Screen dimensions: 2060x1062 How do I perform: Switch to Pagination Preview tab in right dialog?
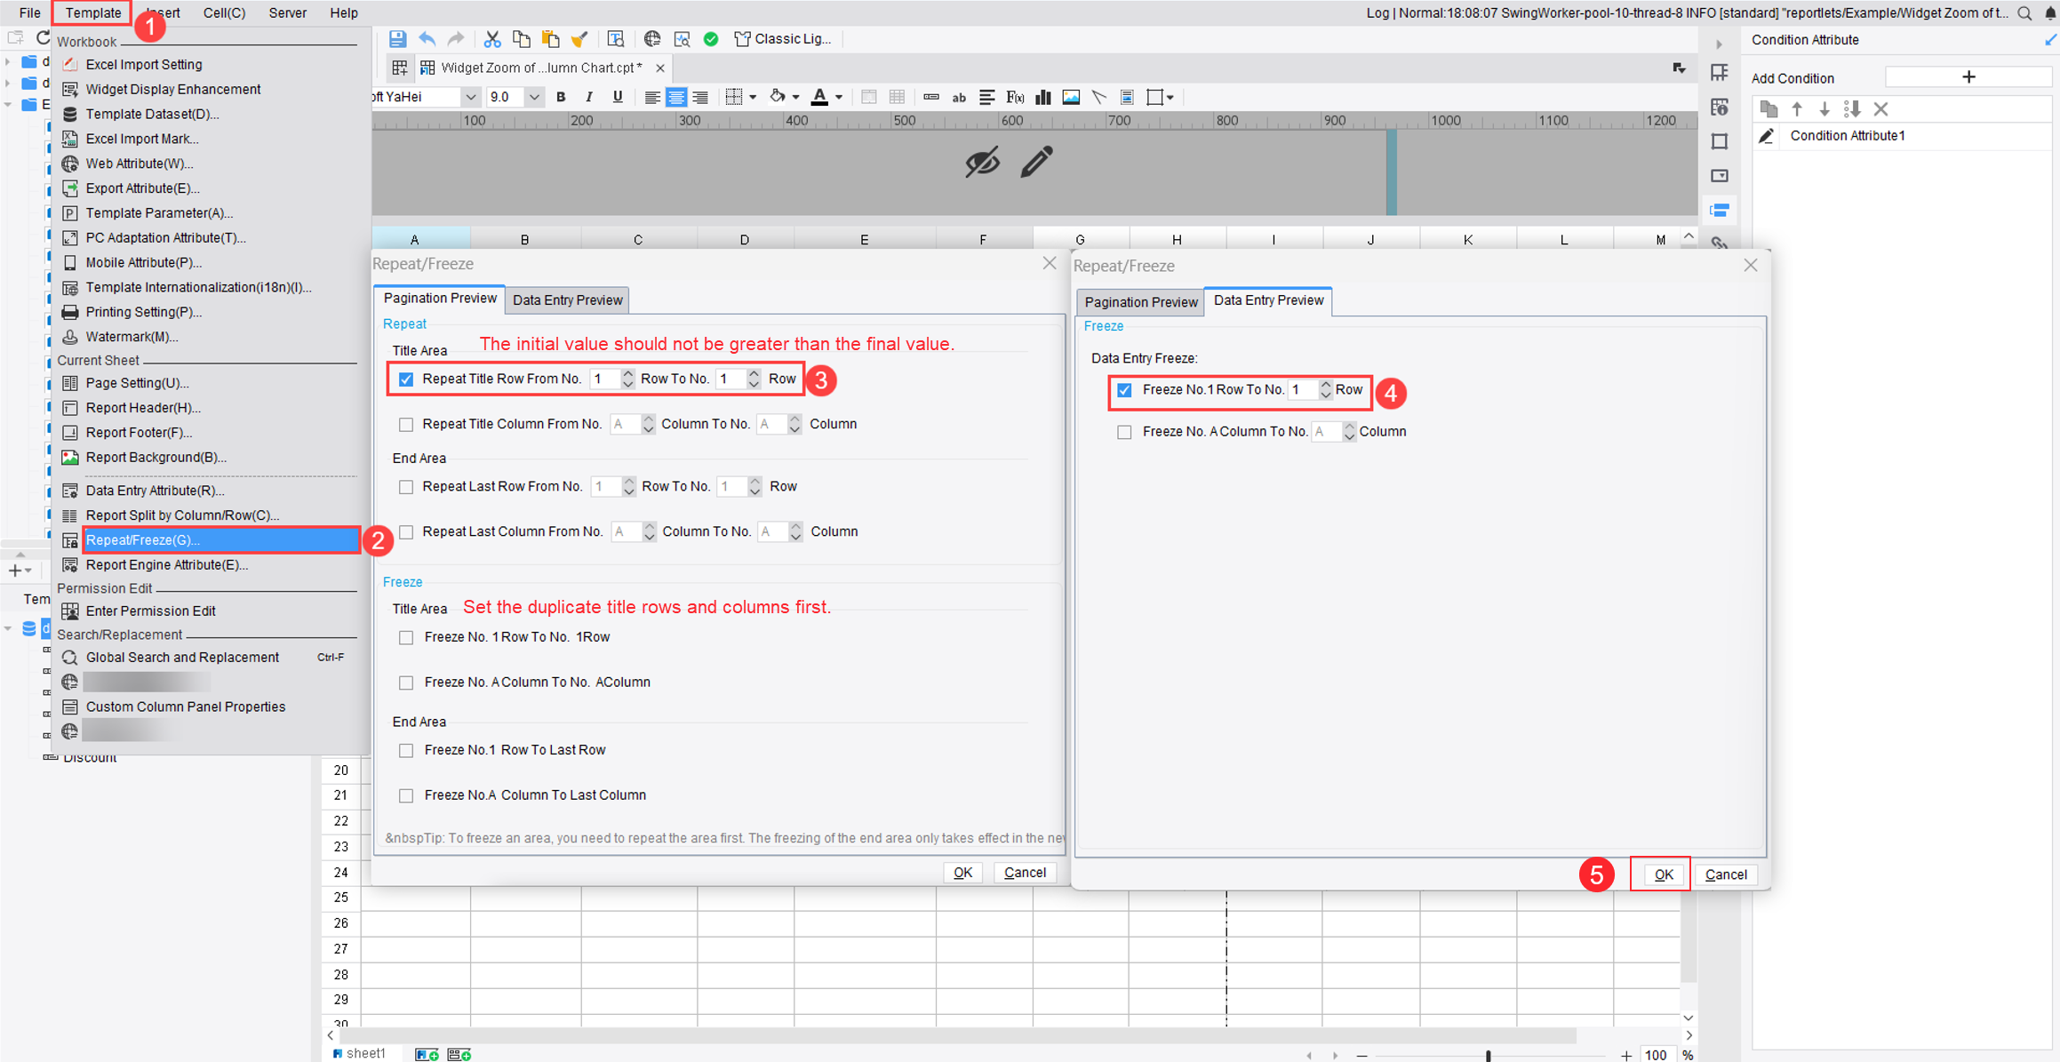pos(1140,302)
